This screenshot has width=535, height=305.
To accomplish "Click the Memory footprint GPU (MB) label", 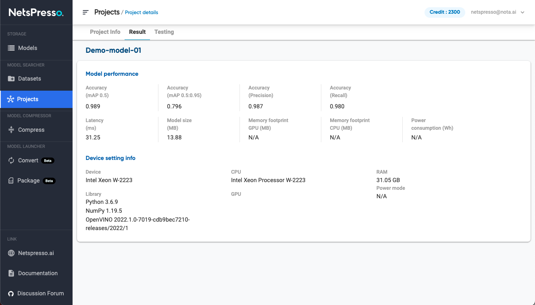I will pos(269,124).
